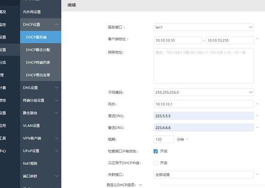Select the DHCP服务端 submenu item
Screen dimensions: 265x188
[41, 37]
